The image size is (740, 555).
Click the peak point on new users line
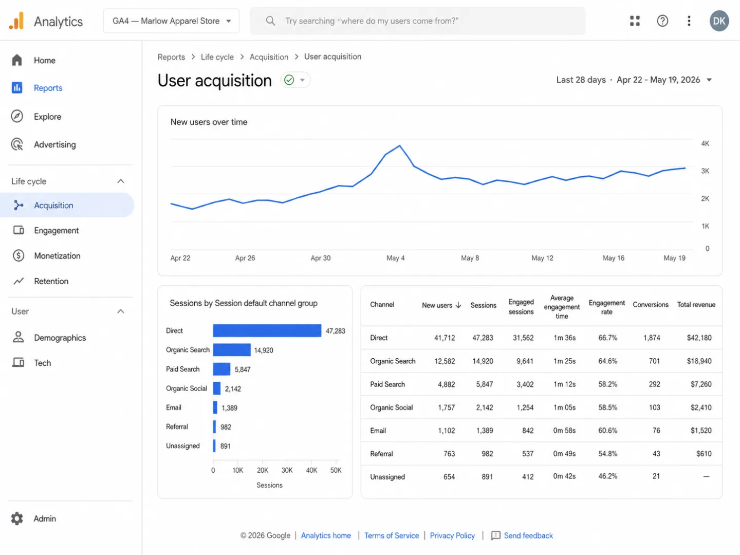(x=400, y=146)
